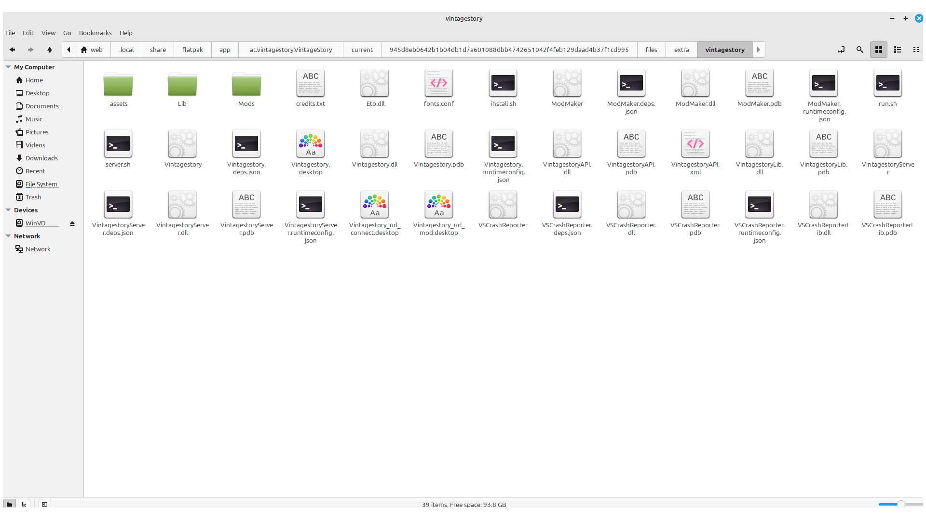Eject the WinVD device
The width and height of the screenshot is (926, 520).
[x=72, y=223]
